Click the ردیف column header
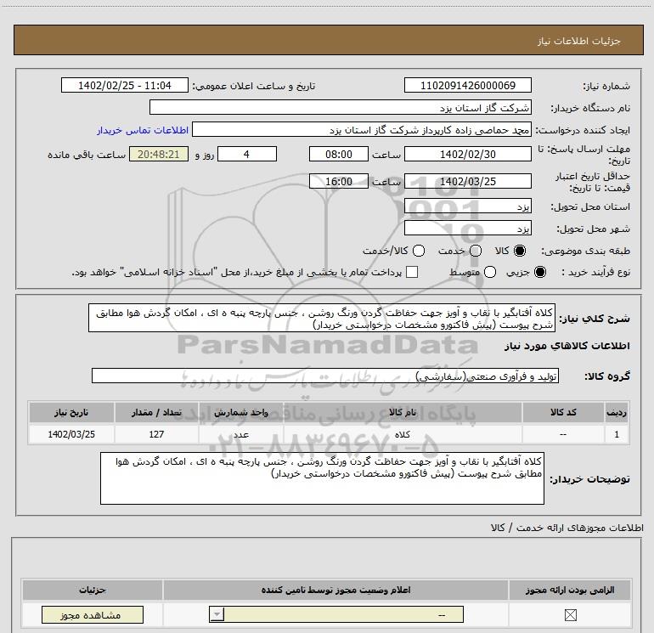Viewport: 654px width, 633px height. (617, 412)
